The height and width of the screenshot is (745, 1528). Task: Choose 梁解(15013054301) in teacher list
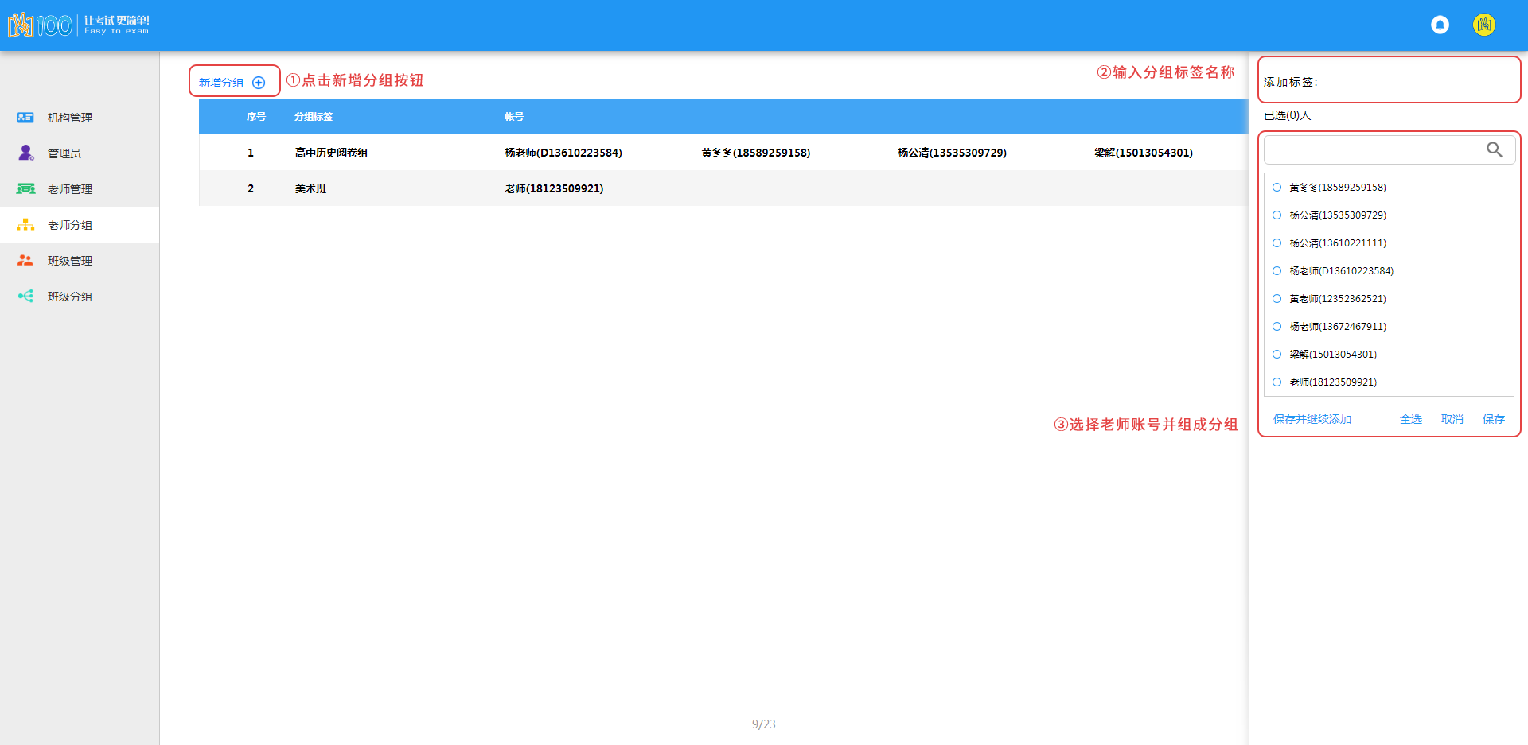click(1277, 355)
